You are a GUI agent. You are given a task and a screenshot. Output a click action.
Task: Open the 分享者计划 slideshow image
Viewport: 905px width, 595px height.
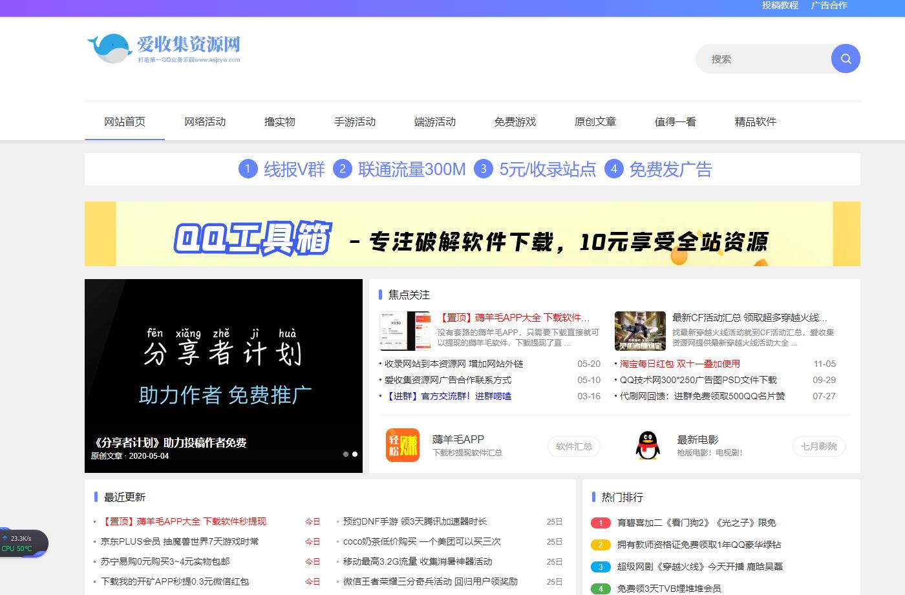click(x=224, y=376)
